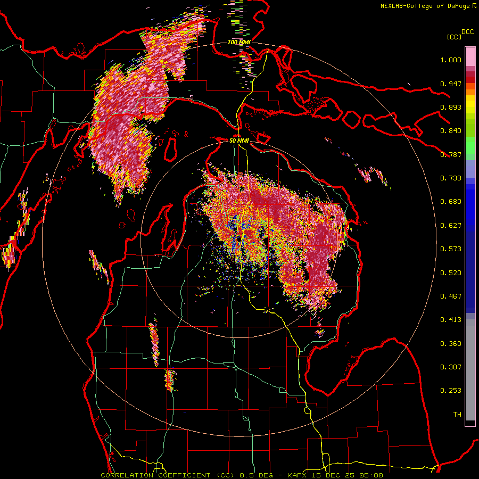The height and width of the screenshot is (479, 479).
Task: Select the 0.520 scale value
Action: (x=451, y=273)
